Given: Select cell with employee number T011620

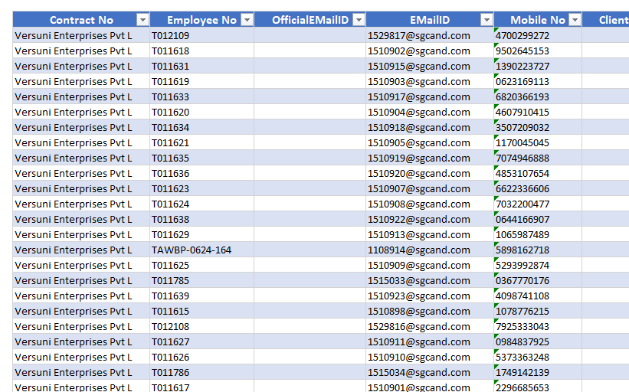Looking at the screenshot, I should 201,112.
